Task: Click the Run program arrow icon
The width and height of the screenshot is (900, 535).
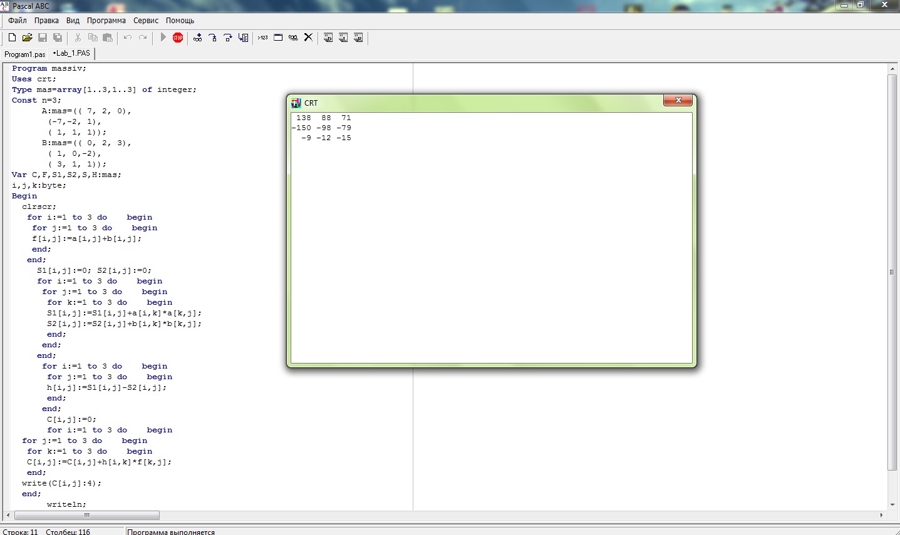Action: click(x=163, y=38)
